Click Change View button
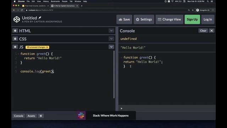The image size is (227, 128). coord(170,19)
